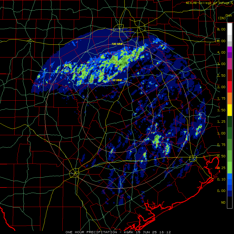
Task: Click the 1.25 legend value
Action: point(221,122)
